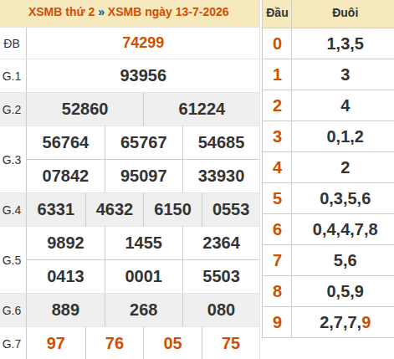Select G.2 number 52860
The width and height of the screenshot is (394, 359).
(84, 109)
